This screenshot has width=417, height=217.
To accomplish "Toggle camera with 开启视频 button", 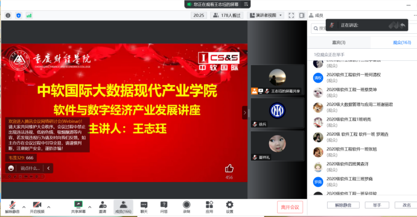I will (x=37, y=207).
